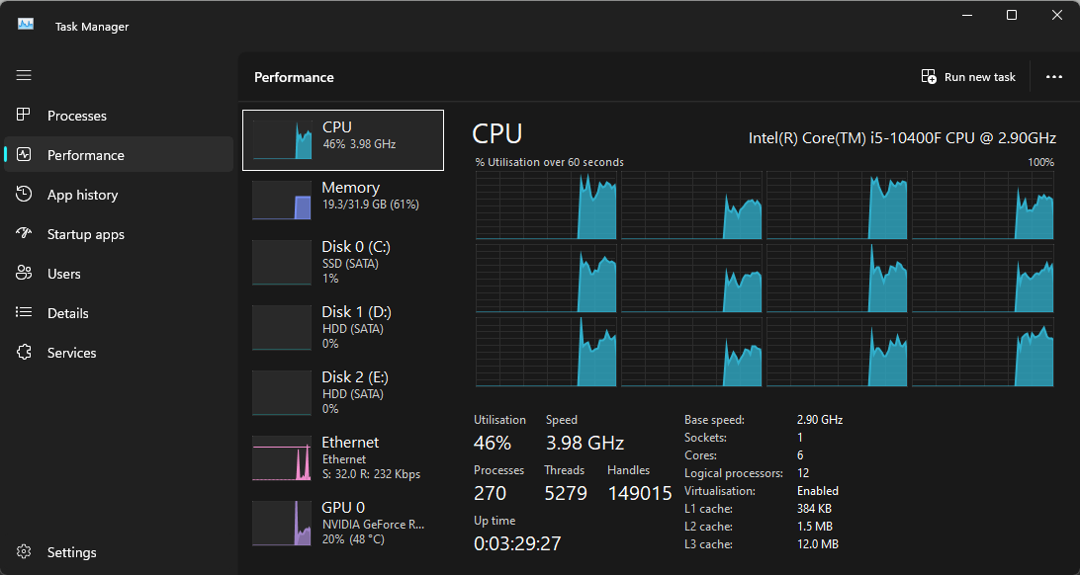Screen dimensions: 1080x575
Task: Open Startup apps gauge icon
Action: (x=24, y=233)
